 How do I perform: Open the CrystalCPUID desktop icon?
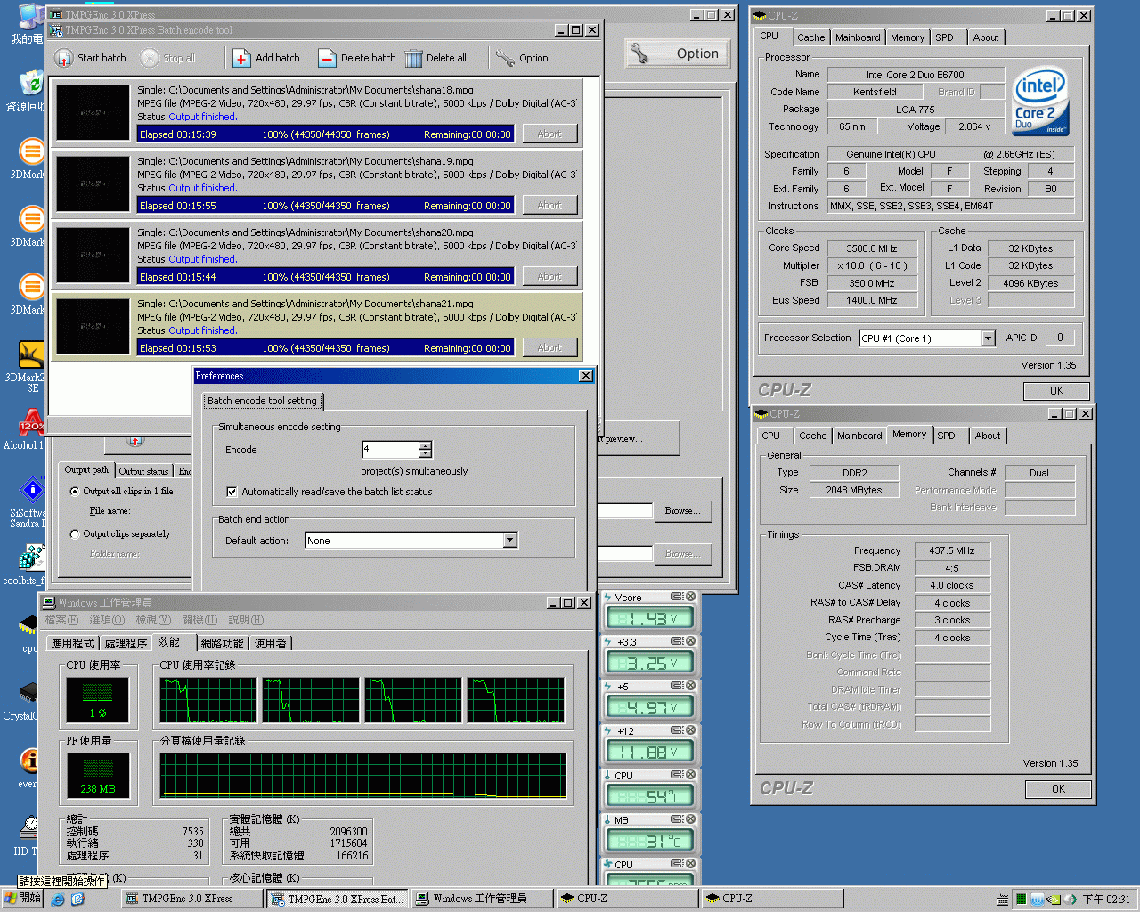28,693
